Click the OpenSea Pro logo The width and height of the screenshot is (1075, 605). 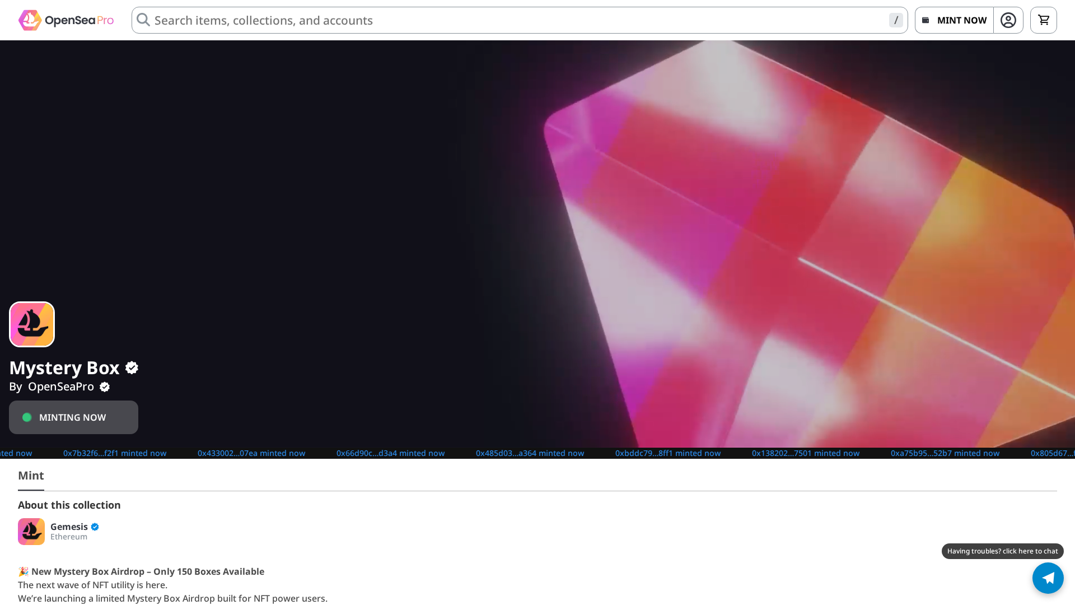click(x=66, y=20)
